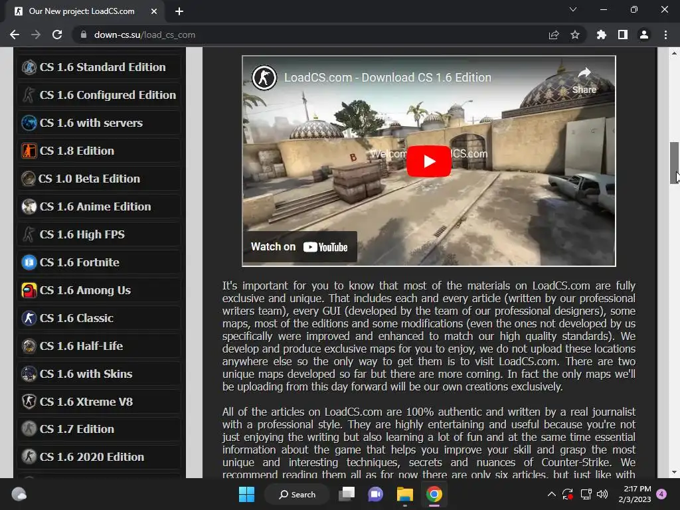This screenshot has height=510, width=680.
Task: Open the Chrome profile menu
Action: click(644, 35)
